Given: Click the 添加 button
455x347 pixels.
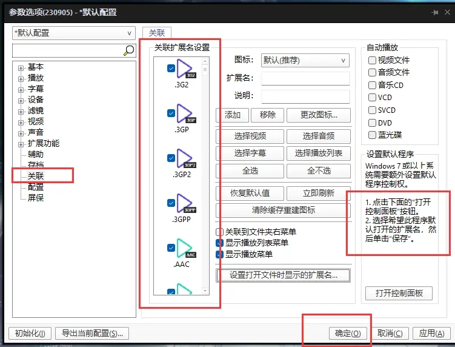Looking at the screenshot, I should (x=233, y=115).
